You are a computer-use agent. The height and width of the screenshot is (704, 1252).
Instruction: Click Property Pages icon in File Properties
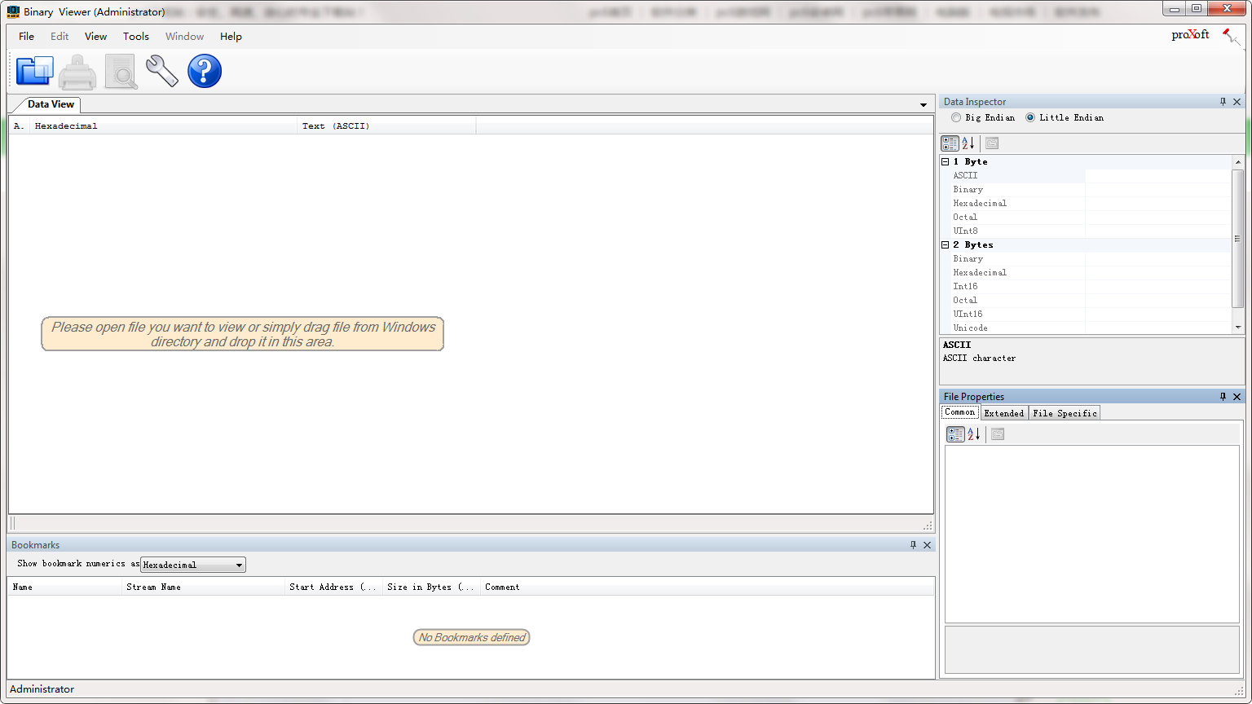coord(998,434)
